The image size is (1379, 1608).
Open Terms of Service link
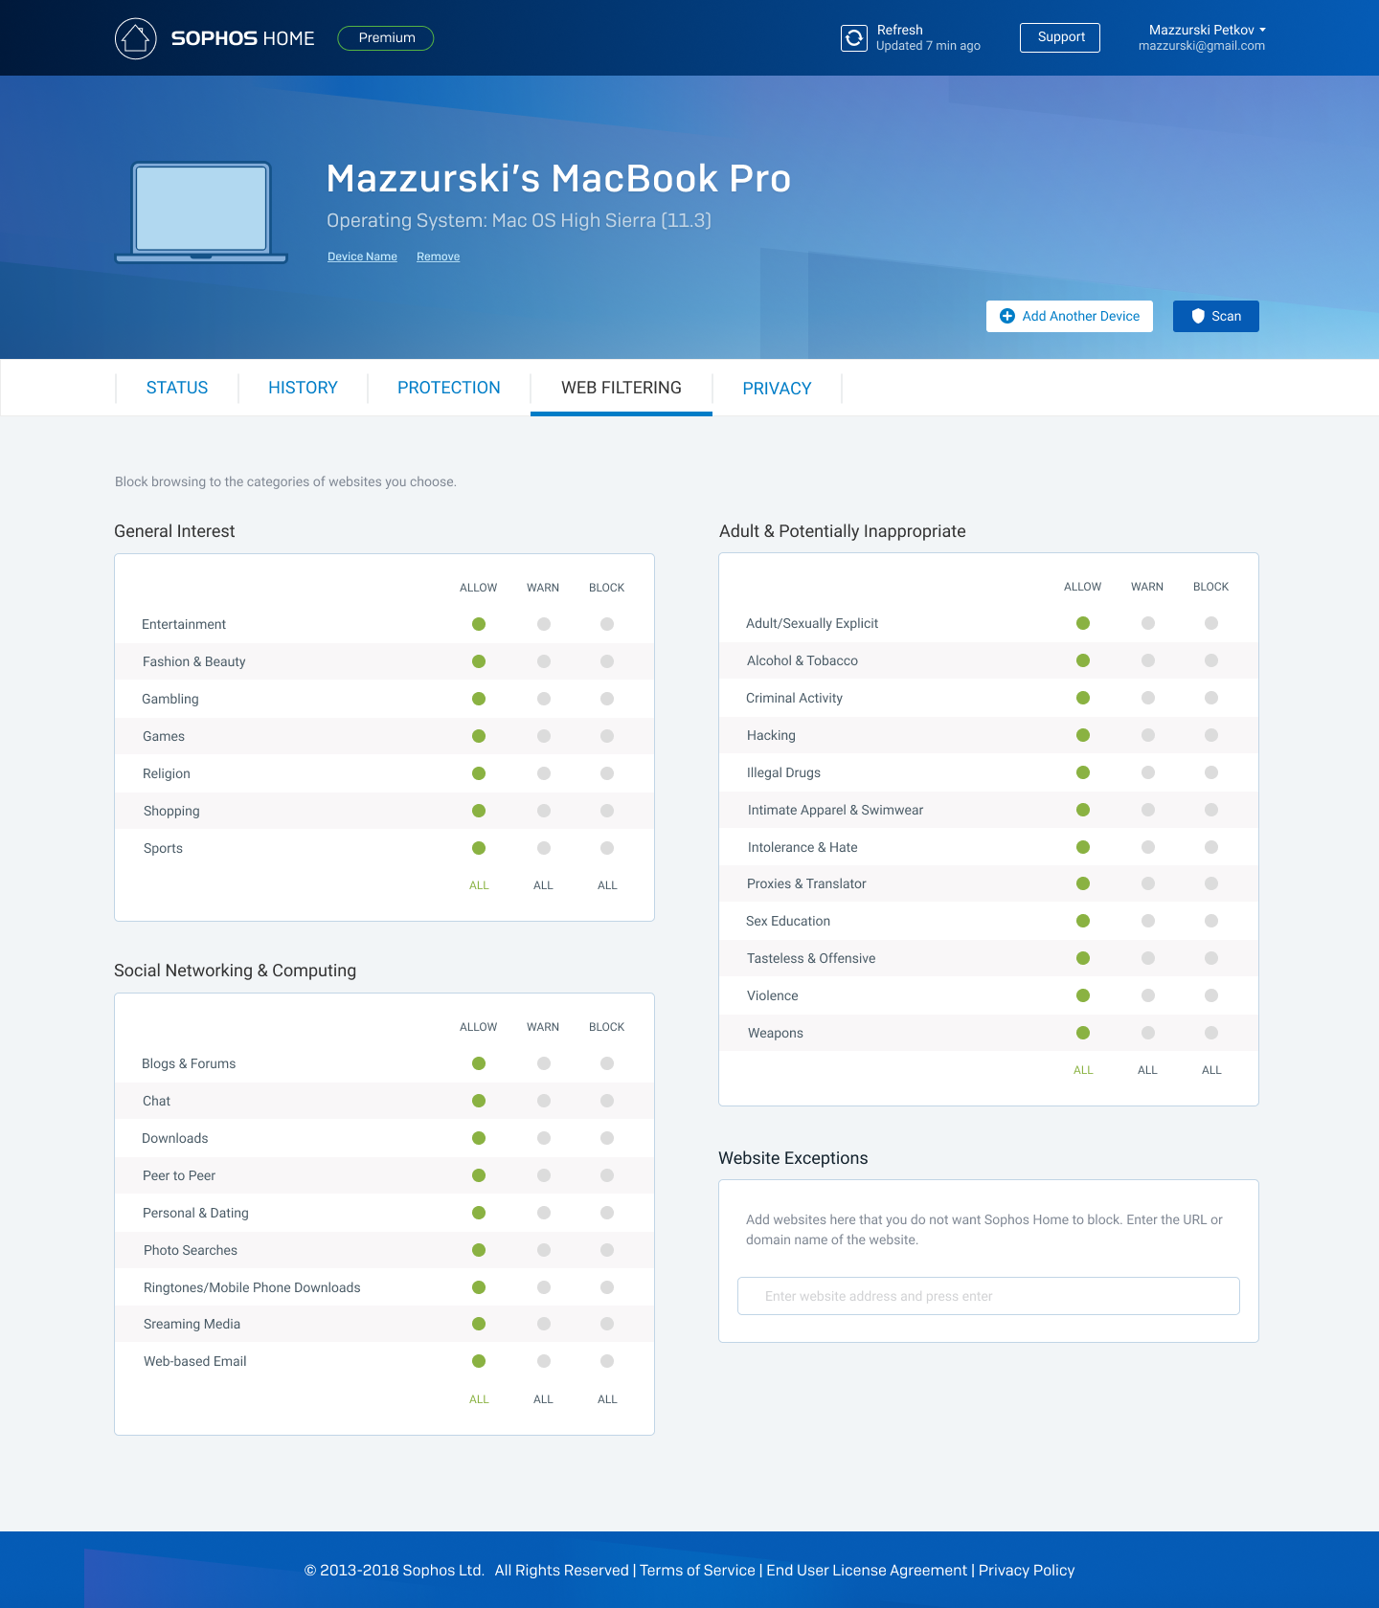pos(697,1570)
